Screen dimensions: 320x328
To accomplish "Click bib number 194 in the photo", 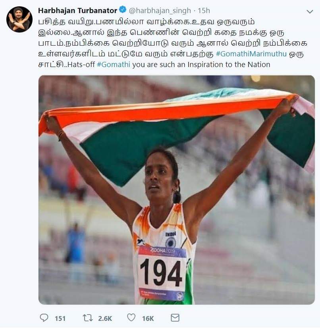I will coord(161,272).
